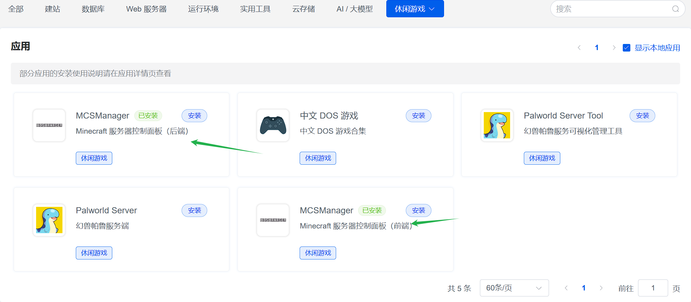Expand the 休闲游戏 category dropdown
Viewport: 691px width, 302px height.
(x=415, y=9)
